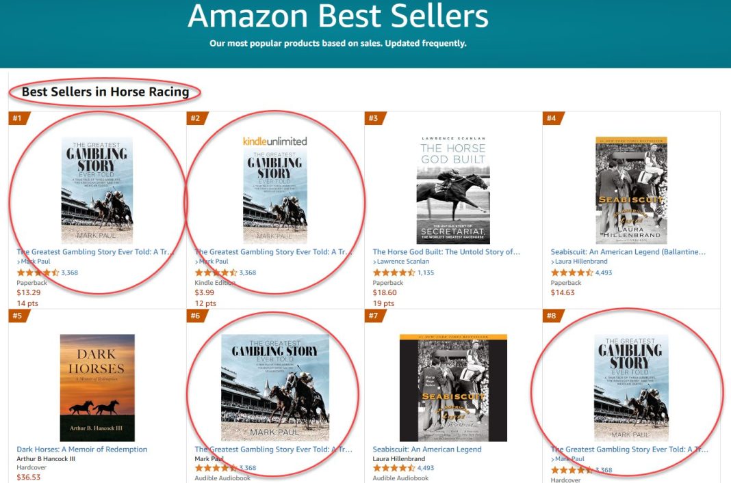Click the star rating under Seabiscuit paperback #4
This screenshot has width=731, height=483.
pos(572,273)
